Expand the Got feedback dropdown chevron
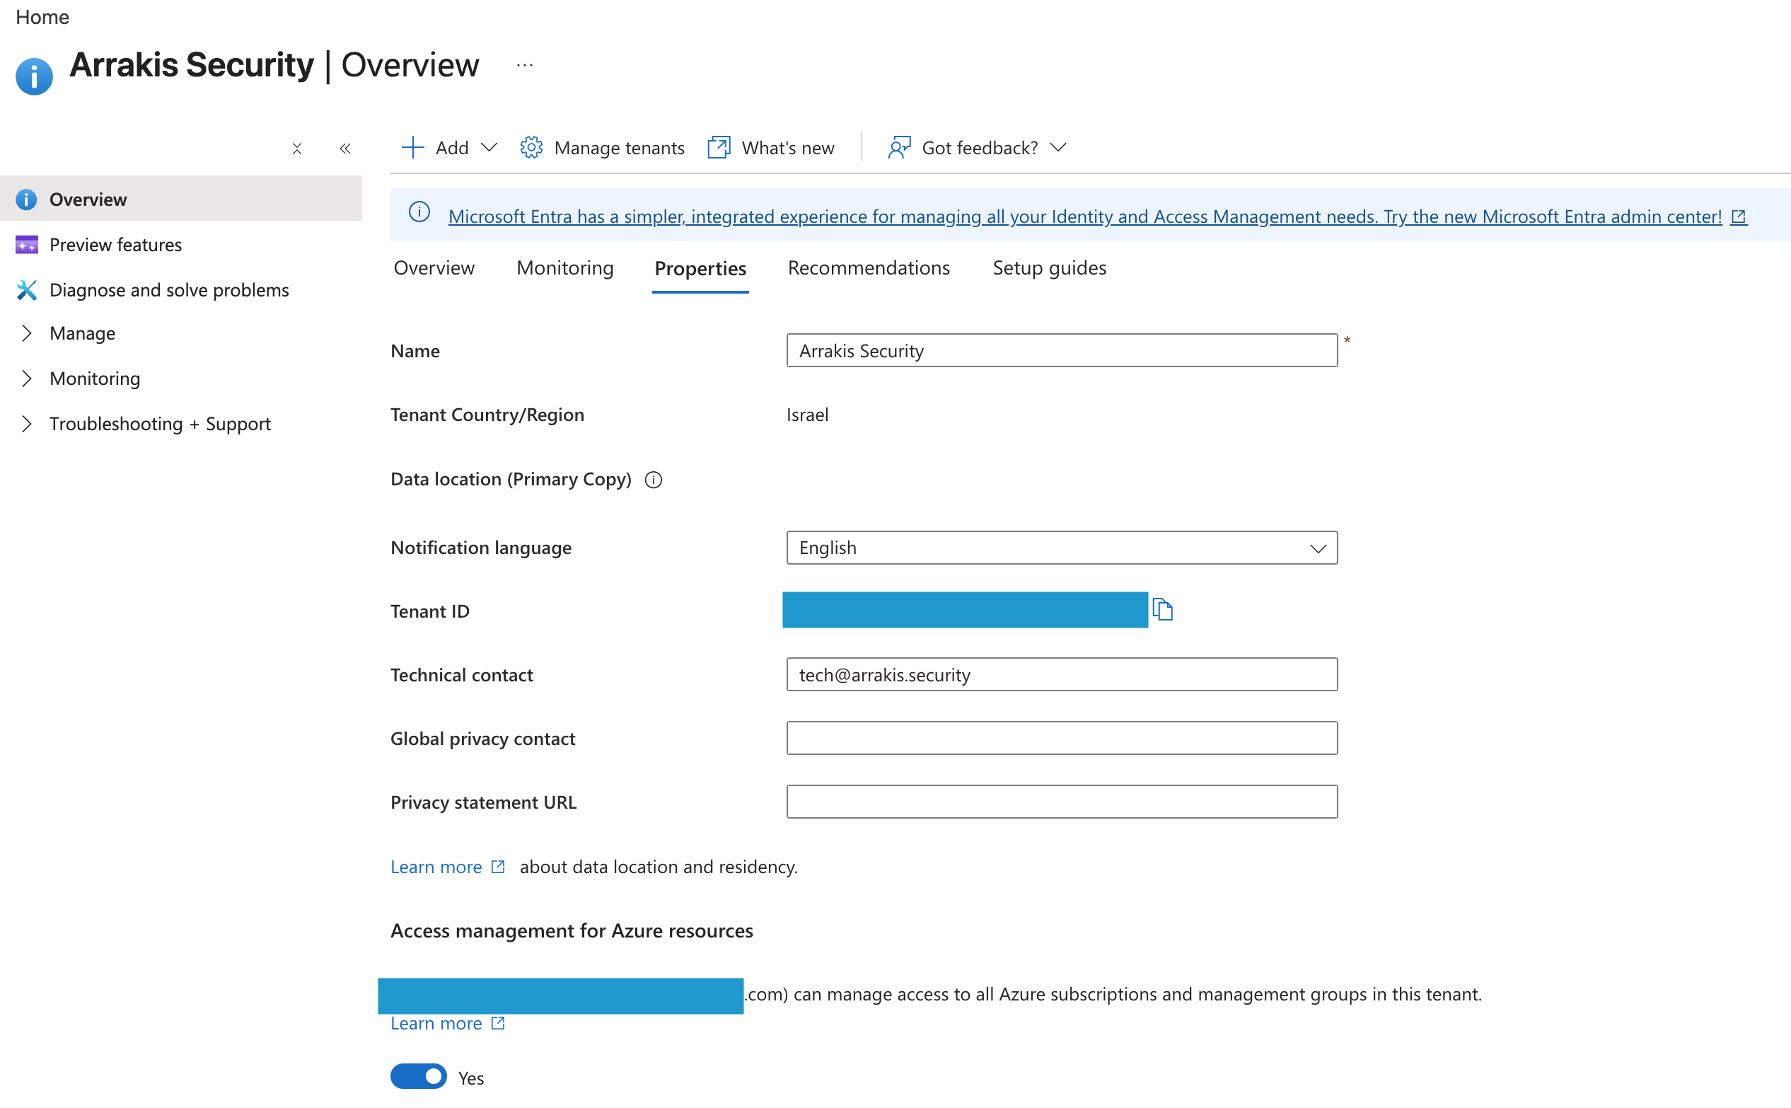This screenshot has width=1791, height=1108. click(x=1057, y=147)
